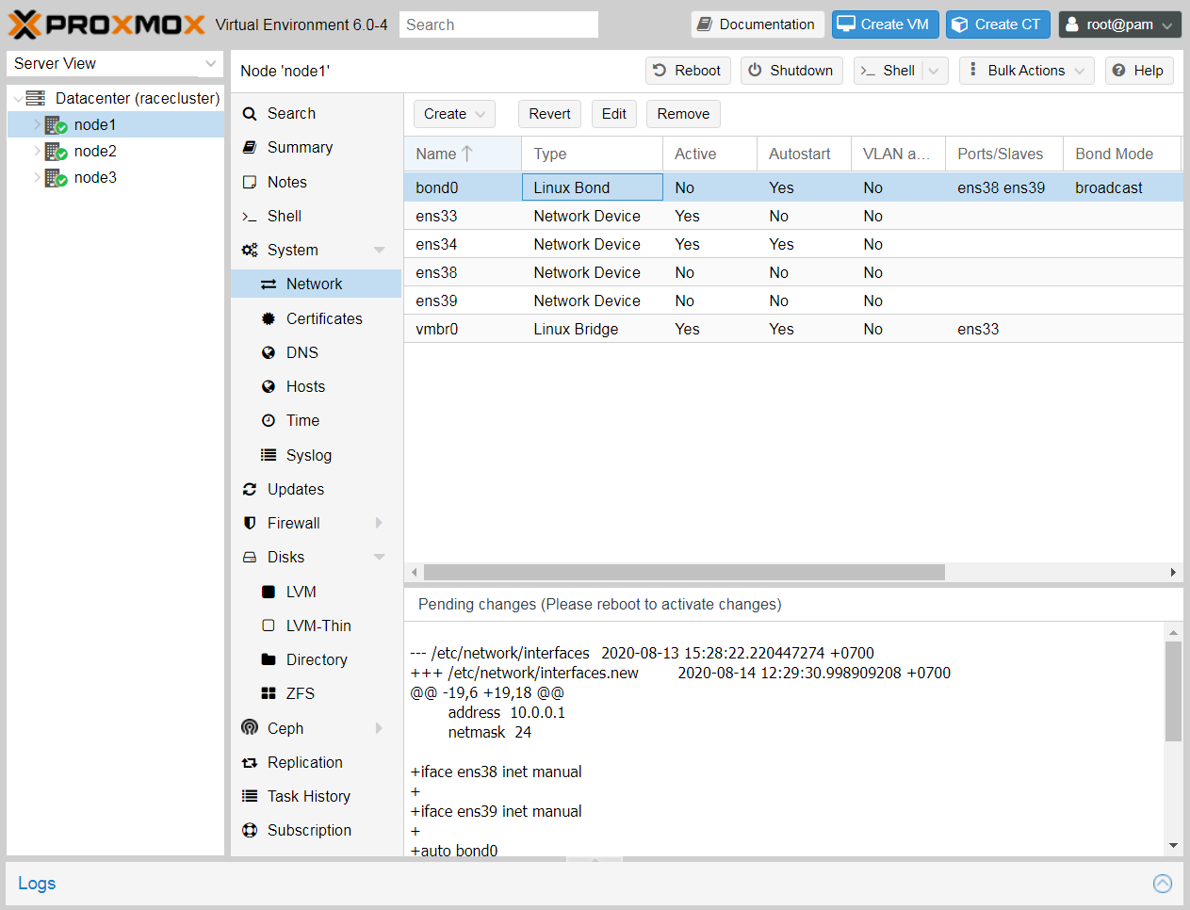The height and width of the screenshot is (910, 1190).
Task: Open the Certificates settings
Action: [x=317, y=318]
